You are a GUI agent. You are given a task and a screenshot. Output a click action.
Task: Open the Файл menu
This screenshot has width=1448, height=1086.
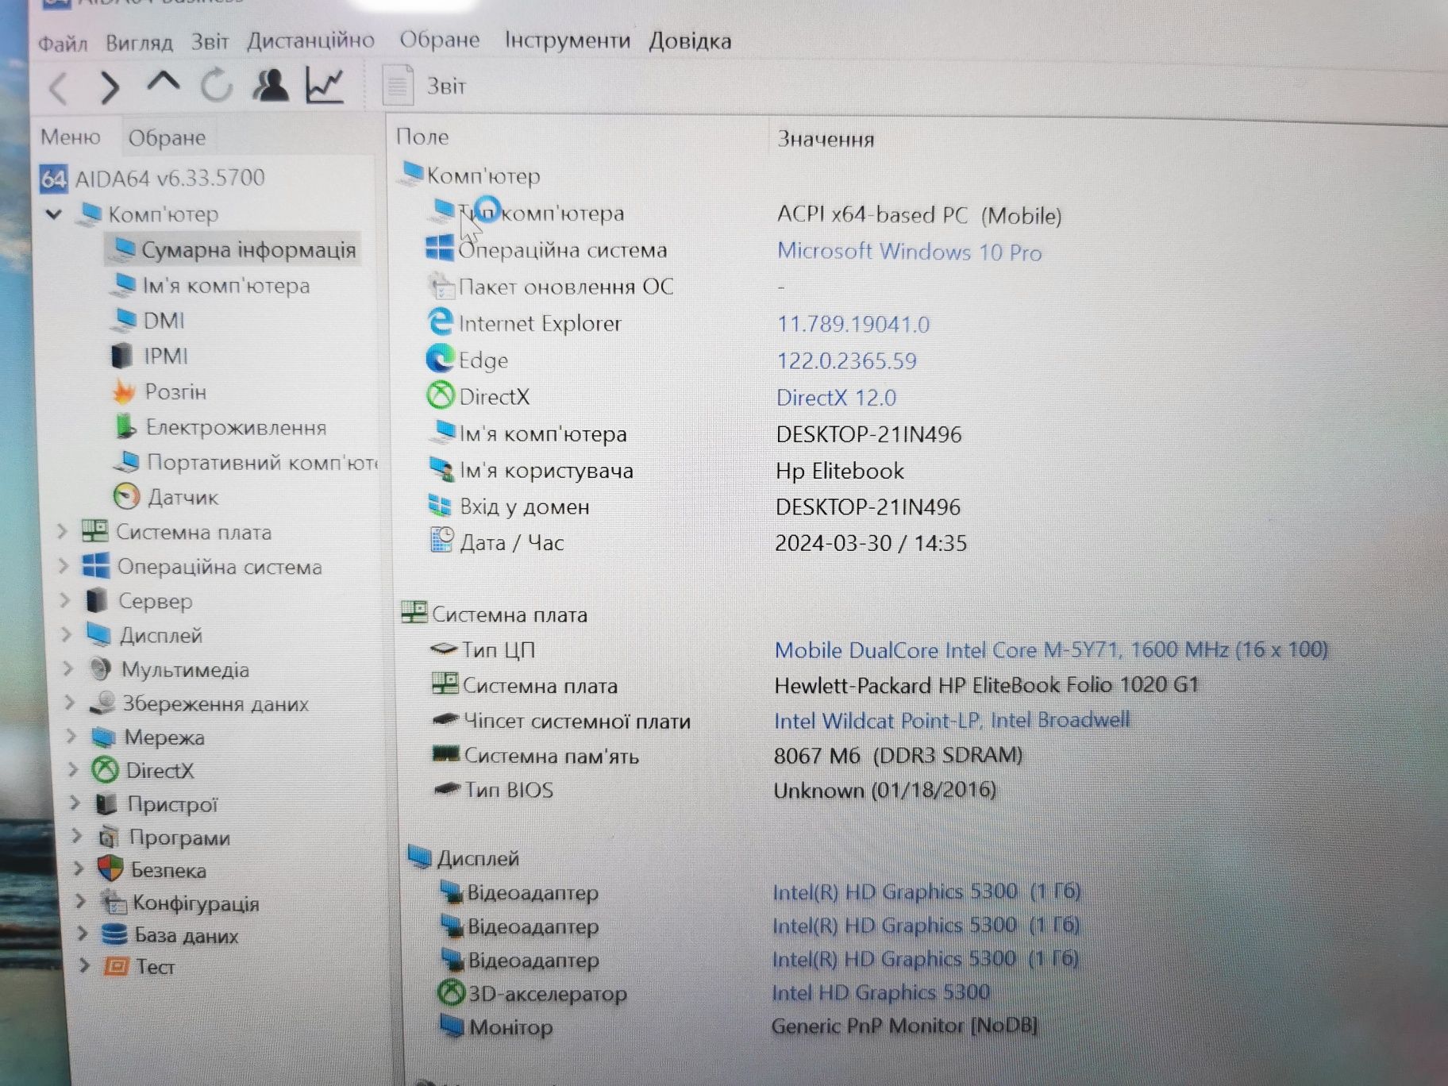coord(63,43)
